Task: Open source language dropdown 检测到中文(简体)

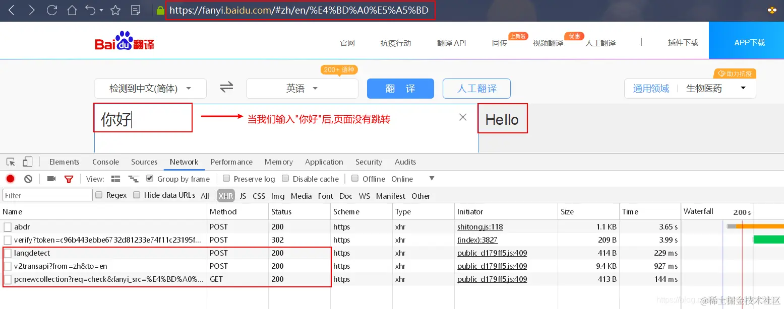Action: (x=150, y=89)
